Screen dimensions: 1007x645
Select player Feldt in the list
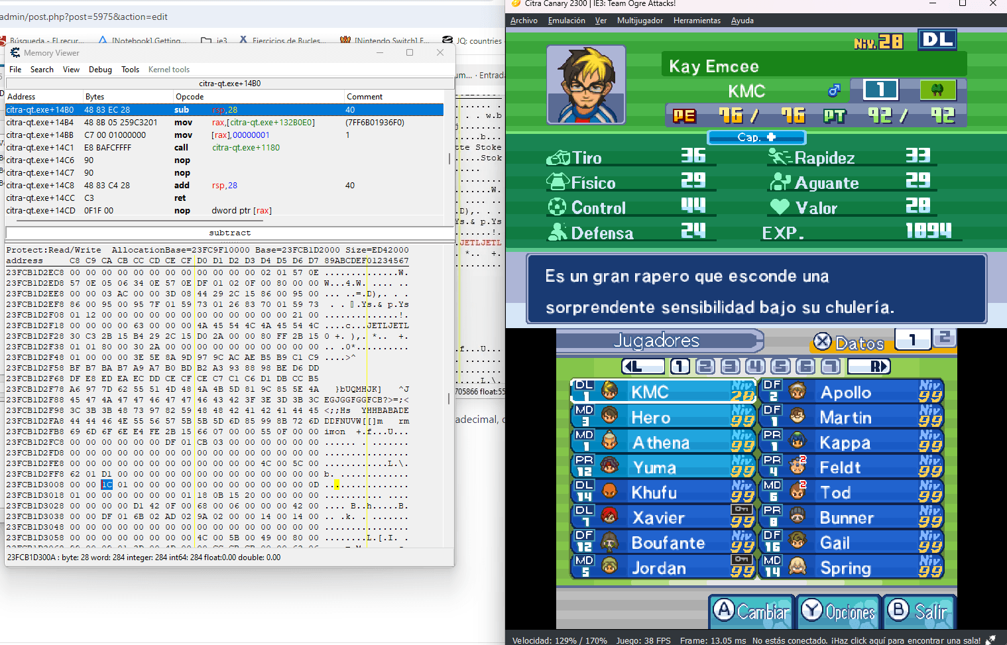(852, 467)
